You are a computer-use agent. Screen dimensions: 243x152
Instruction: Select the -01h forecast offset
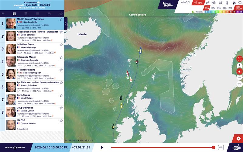[207, 8]
